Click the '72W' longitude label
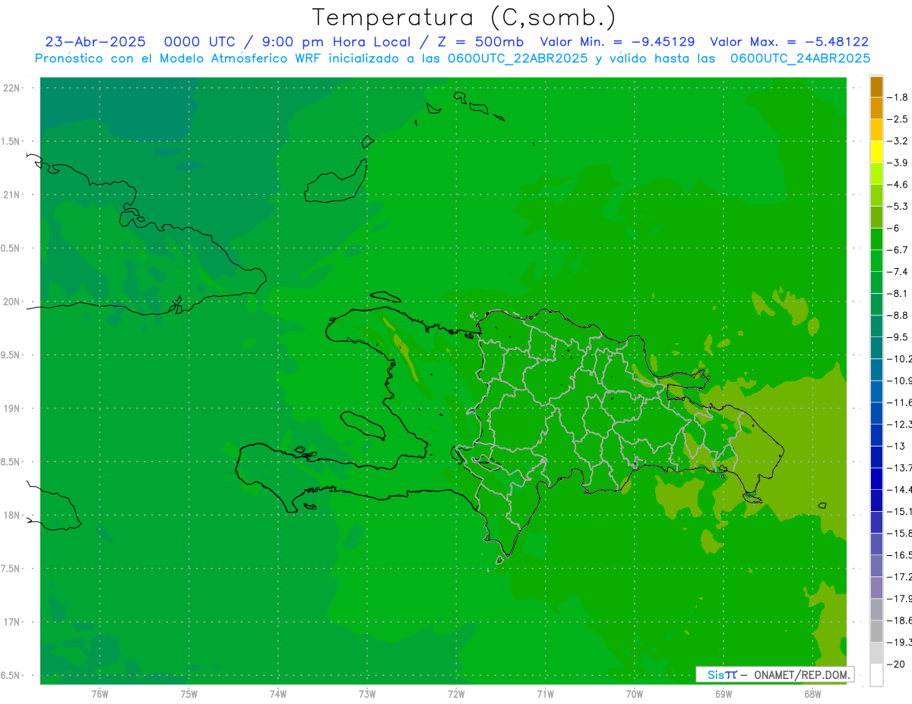This screenshot has height=704, width=912. [457, 693]
